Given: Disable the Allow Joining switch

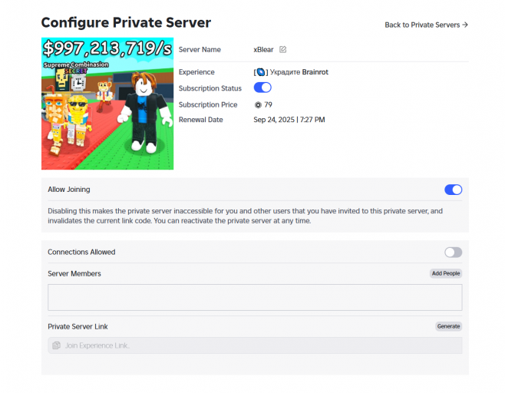Looking at the screenshot, I should coord(453,190).
